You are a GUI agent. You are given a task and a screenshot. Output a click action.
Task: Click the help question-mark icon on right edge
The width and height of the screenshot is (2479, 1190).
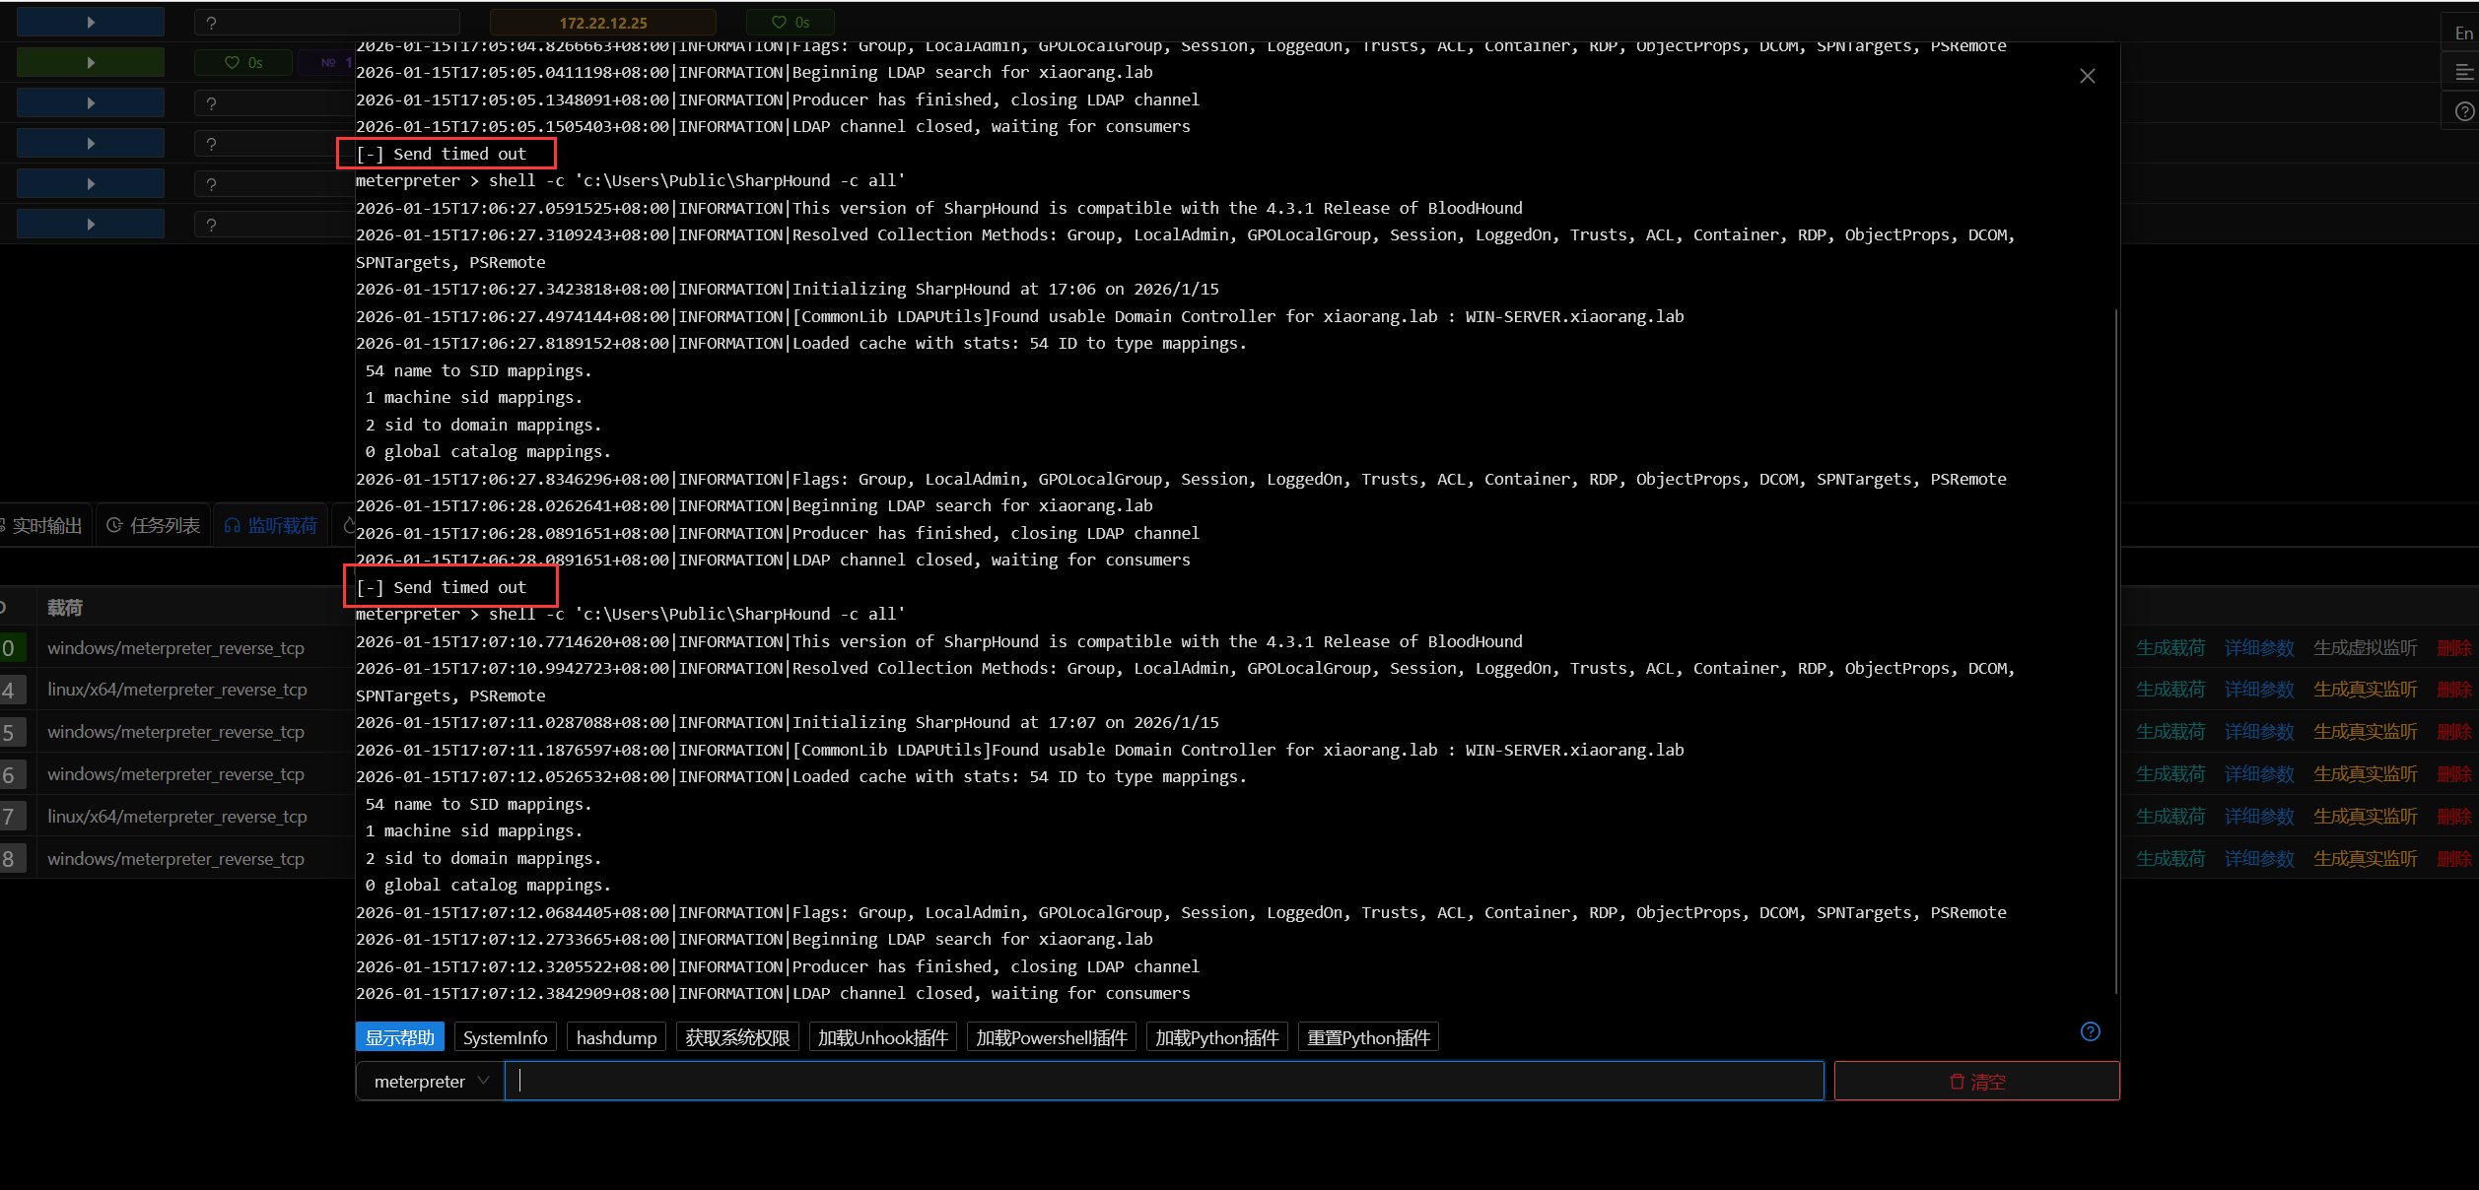pyautogui.click(x=2463, y=111)
